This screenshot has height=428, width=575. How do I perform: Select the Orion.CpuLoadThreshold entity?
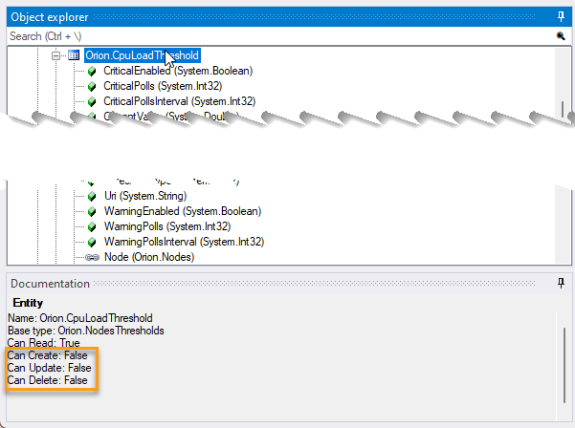pyautogui.click(x=142, y=55)
